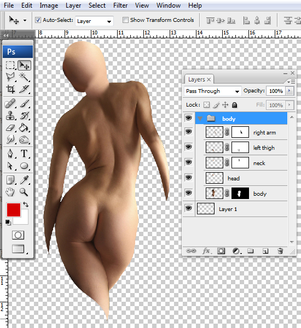Open Opacity slider arrow
Viewport: 301px width, 328px height.
pyautogui.click(x=290, y=91)
